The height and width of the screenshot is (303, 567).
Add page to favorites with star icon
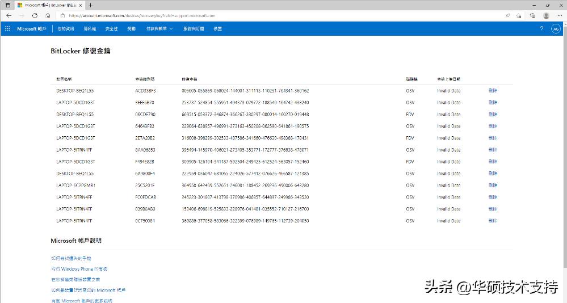pos(519,15)
